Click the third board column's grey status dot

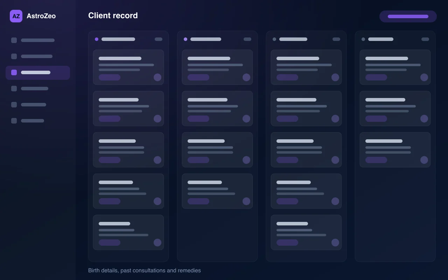(274, 39)
